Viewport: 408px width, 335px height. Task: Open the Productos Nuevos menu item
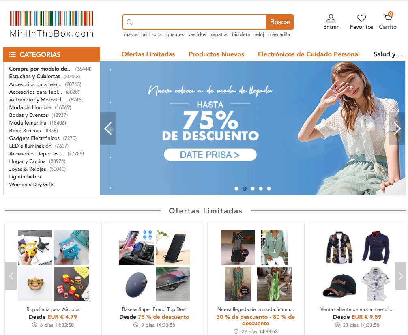click(216, 54)
